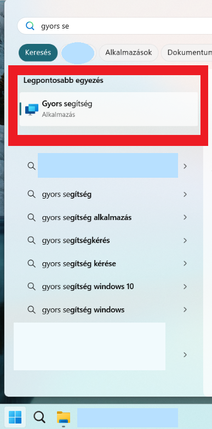
Task: Click search icon beside 'gyors segítségkérés'
Action: pos(32,240)
